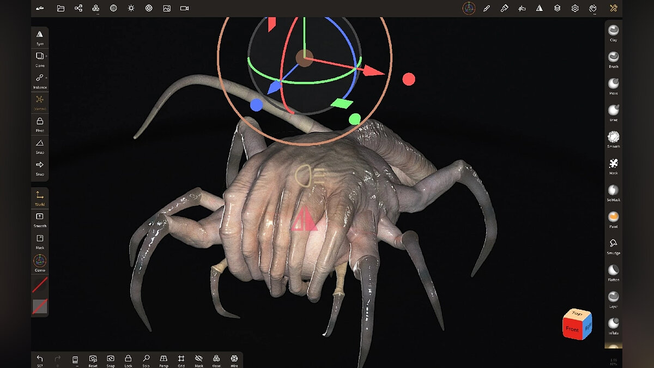Click the brown center of gizmo

pyautogui.click(x=304, y=58)
